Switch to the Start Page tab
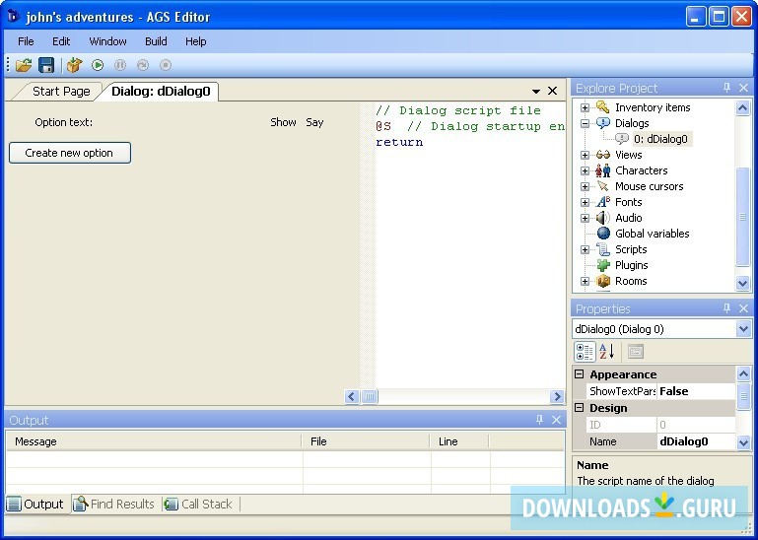The image size is (758, 540). (x=61, y=92)
